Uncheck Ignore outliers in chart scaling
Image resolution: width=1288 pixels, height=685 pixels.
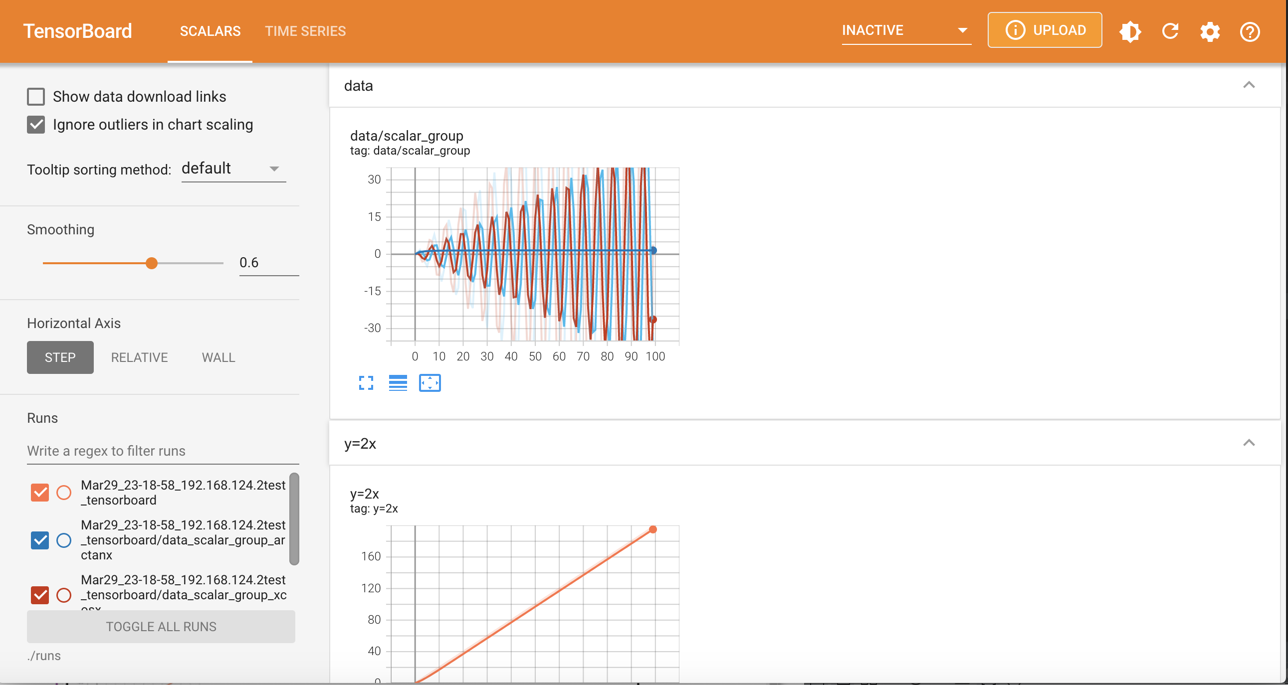click(36, 125)
